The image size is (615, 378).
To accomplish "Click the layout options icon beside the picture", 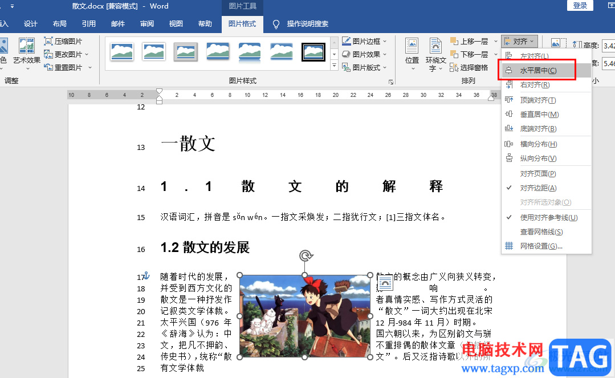I will tap(385, 283).
